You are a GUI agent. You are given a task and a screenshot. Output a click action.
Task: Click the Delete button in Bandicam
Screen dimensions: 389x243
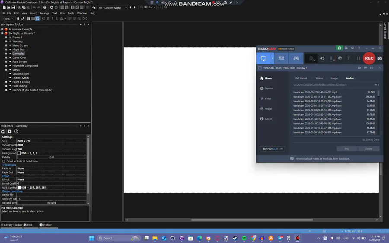point(369,149)
